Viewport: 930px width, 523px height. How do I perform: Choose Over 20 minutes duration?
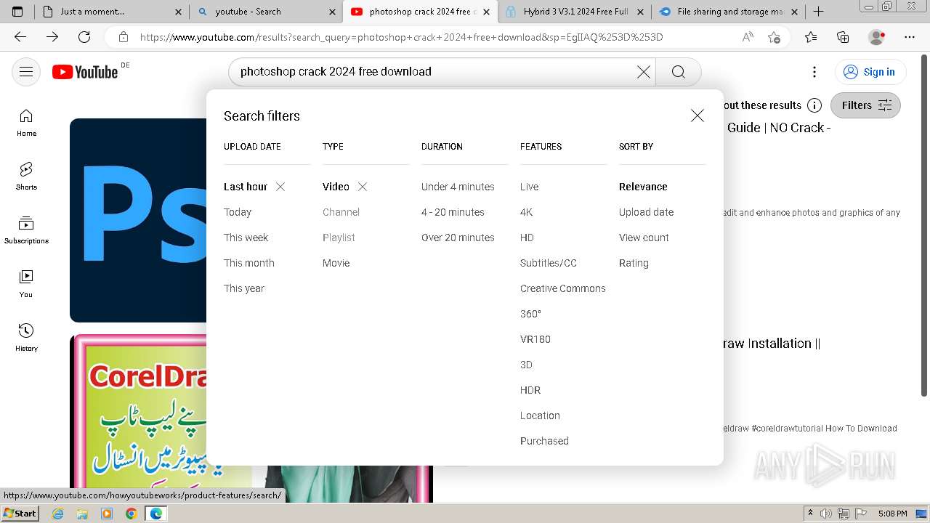coord(458,238)
